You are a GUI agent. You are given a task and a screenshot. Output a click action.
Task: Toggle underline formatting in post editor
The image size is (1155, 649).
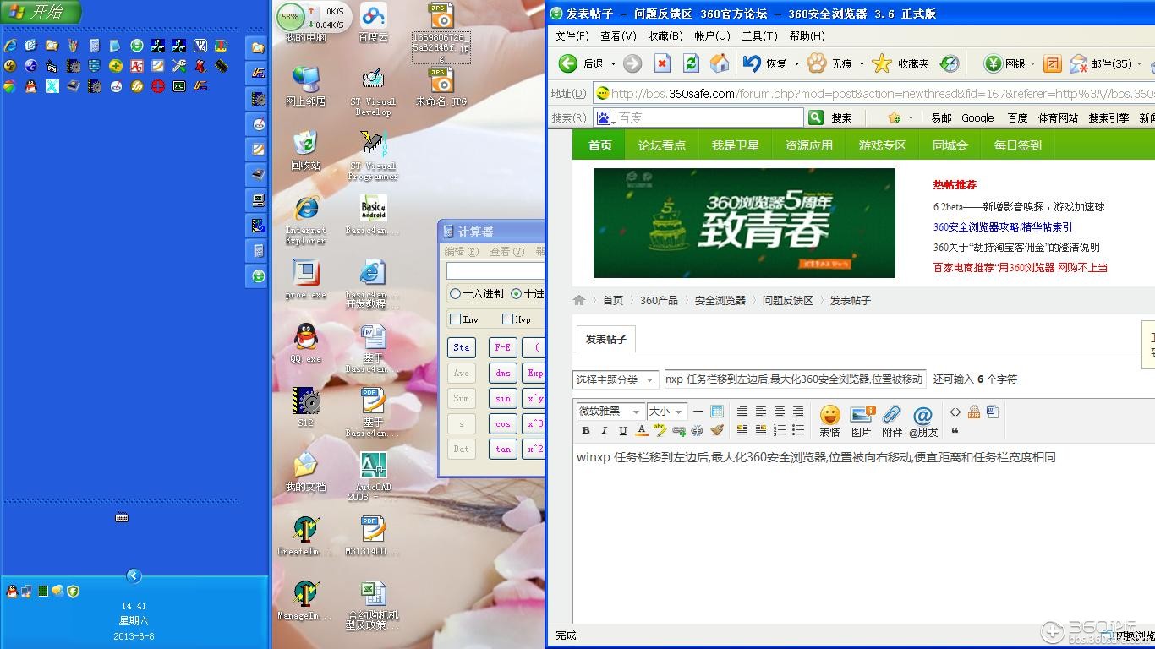coord(622,430)
